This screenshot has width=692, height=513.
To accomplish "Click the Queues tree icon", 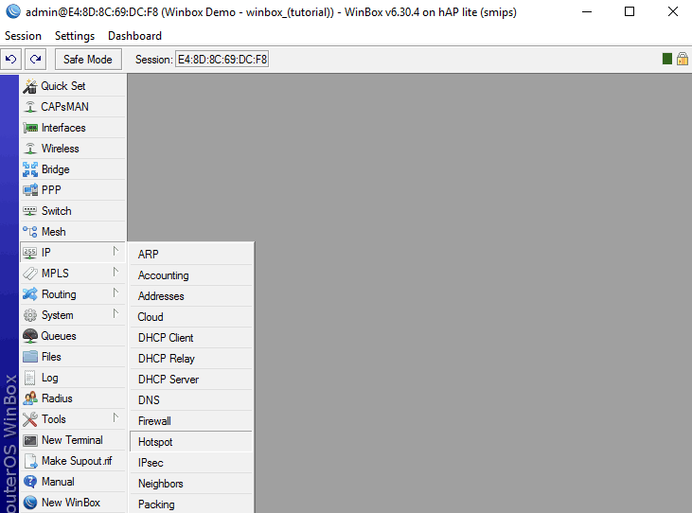I will pyautogui.click(x=30, y=336).
